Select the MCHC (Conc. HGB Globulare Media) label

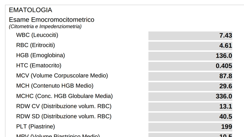point(64,96)
